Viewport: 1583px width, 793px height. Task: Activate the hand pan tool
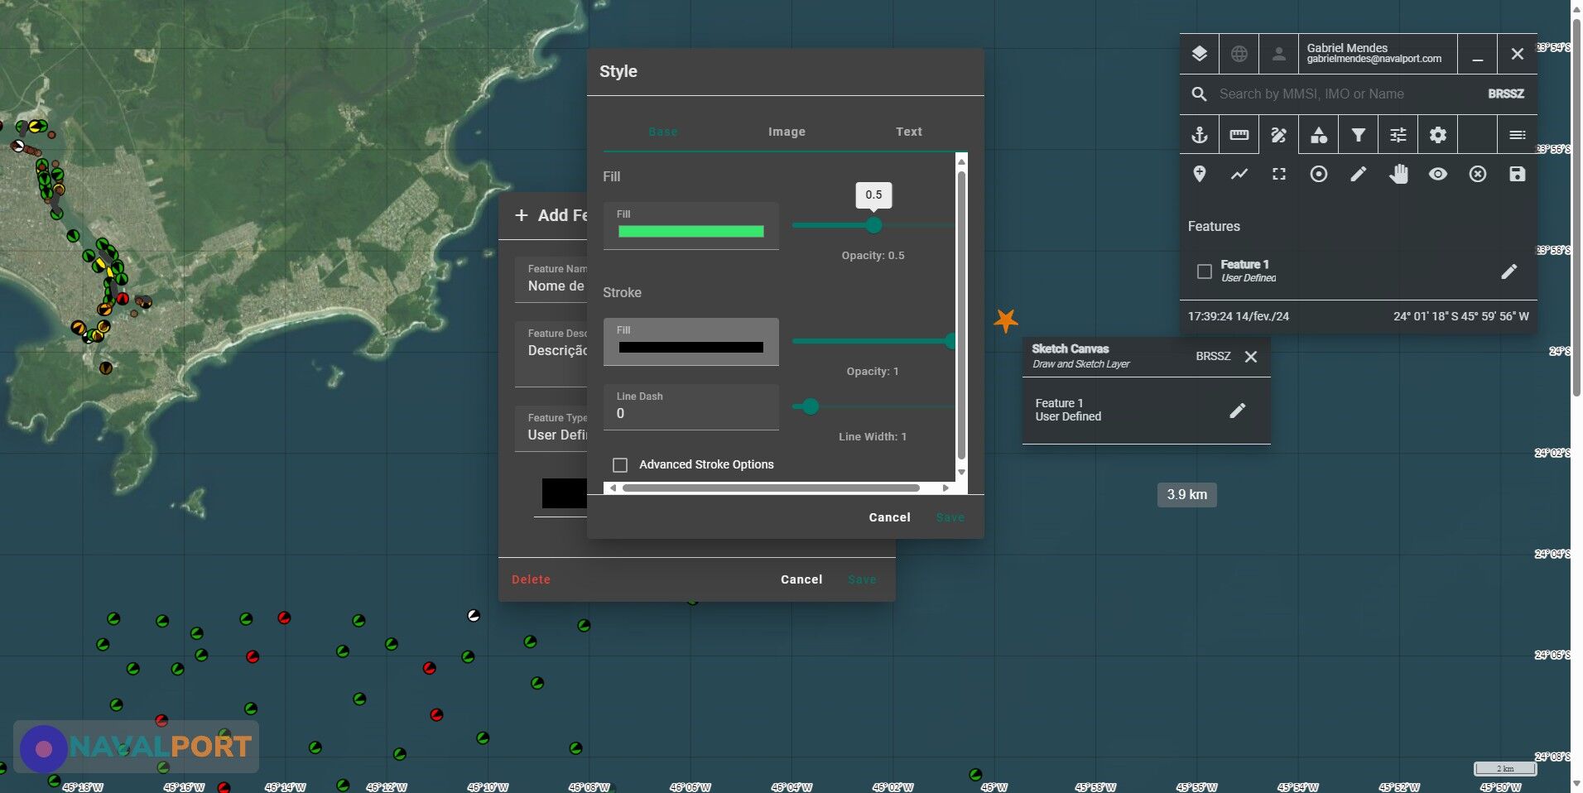tap(1398, 174)
